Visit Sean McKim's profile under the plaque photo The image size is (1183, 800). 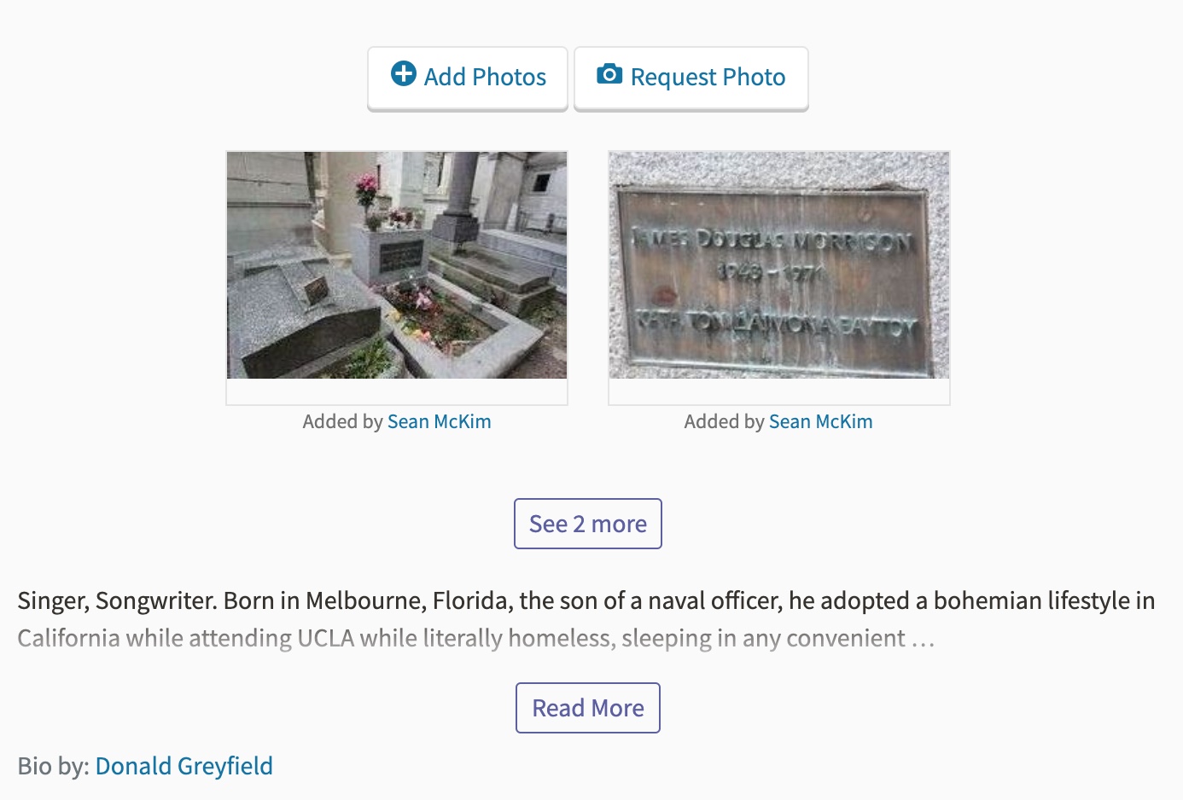pos(820,422)
